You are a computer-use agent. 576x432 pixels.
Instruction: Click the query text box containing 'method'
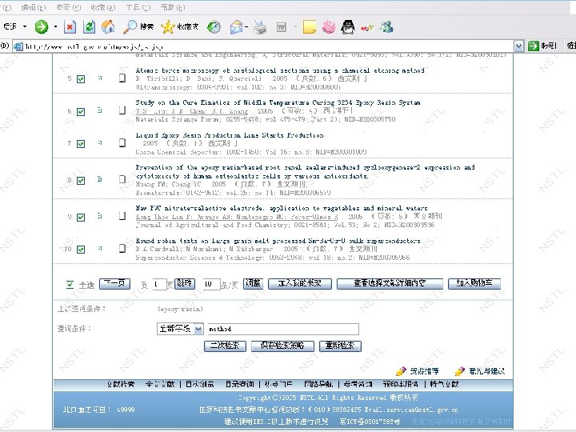pyautogui.click(x=283, y=329)
